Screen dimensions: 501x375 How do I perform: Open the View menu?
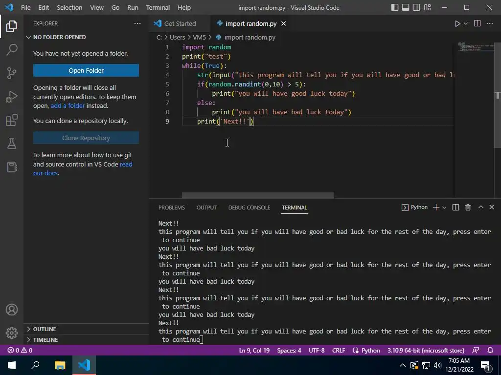(x=97, y=7)
